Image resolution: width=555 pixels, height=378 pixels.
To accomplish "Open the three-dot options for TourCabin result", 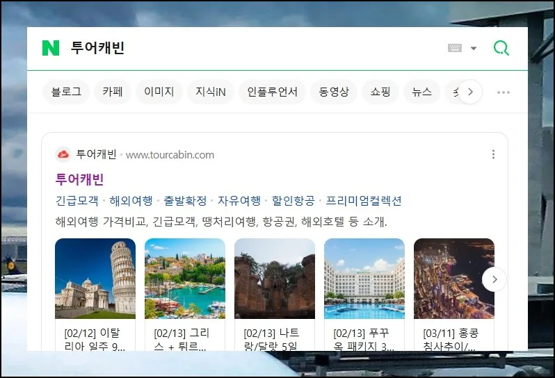I will (493, 154).
